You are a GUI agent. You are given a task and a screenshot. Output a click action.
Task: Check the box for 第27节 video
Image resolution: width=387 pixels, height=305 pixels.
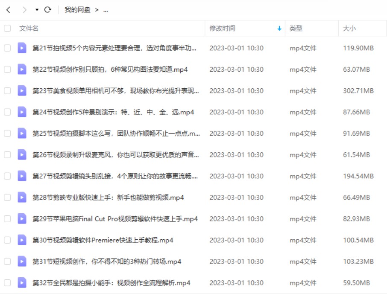coord(7,176)
